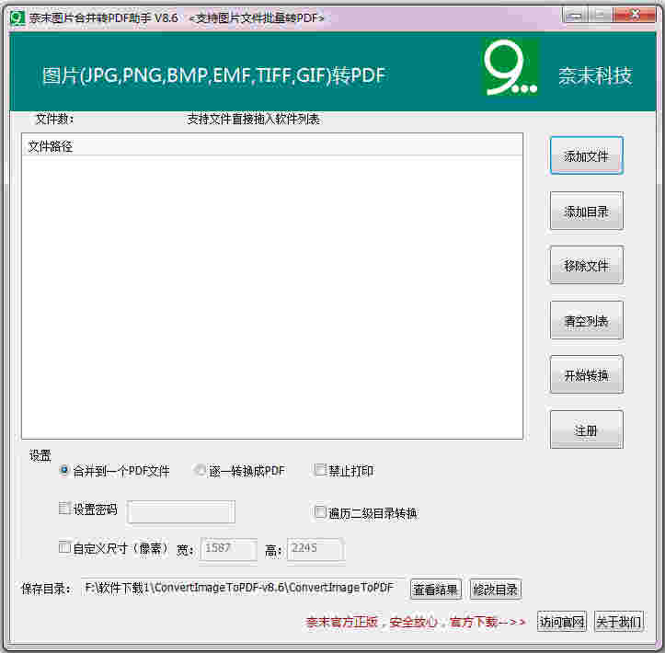Click the green 9 logo in banner
Image resolution: width=665 pixels, height=653 pixels.
click(x=510, y=67)
